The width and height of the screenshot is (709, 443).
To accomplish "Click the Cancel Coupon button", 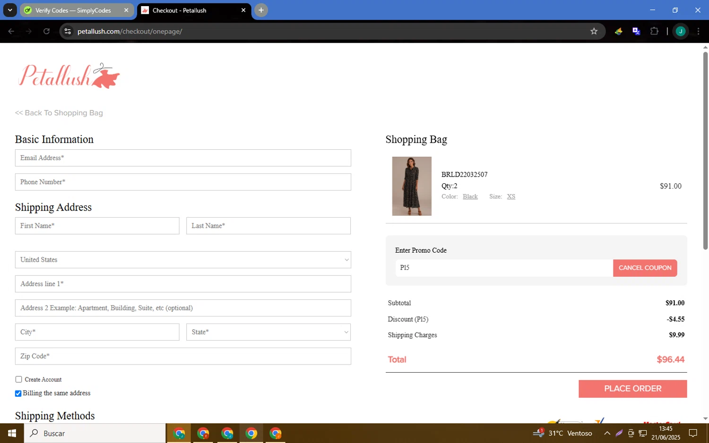I will click(x=645, y=268).
